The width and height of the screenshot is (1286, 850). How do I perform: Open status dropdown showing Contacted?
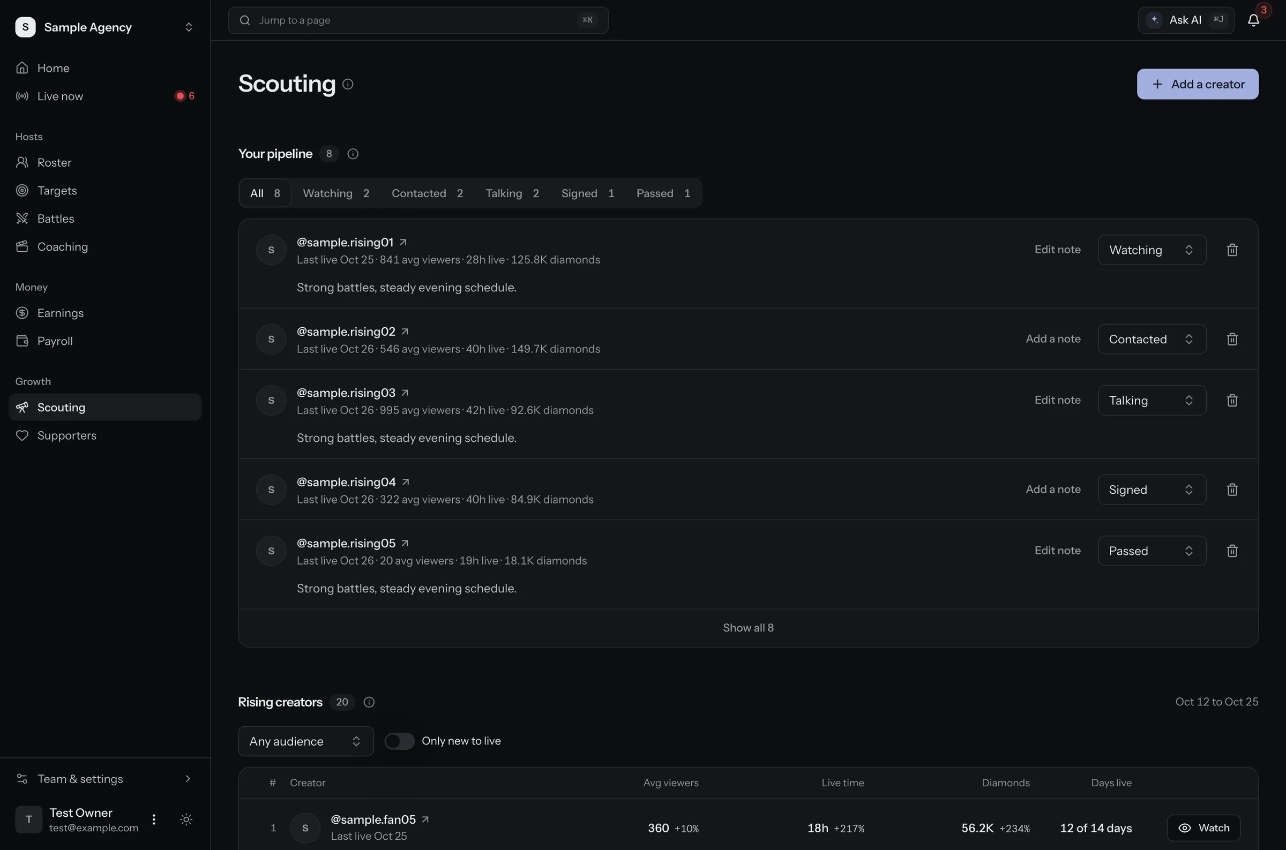coord(1152,340)
